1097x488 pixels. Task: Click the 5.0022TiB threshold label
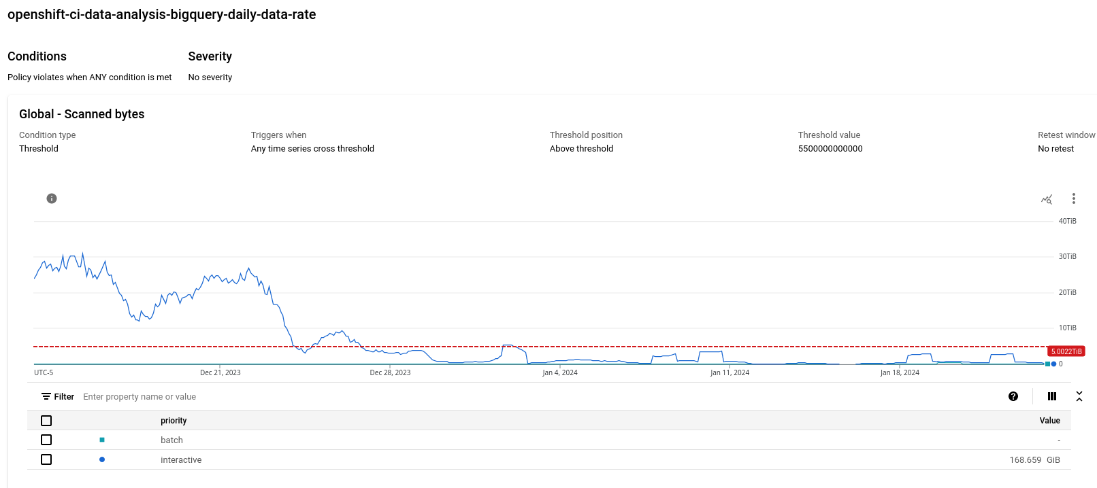point(1066,351)
